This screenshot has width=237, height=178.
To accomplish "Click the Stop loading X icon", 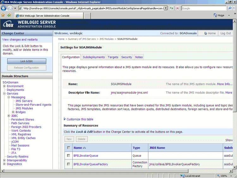I will (178, 8).
